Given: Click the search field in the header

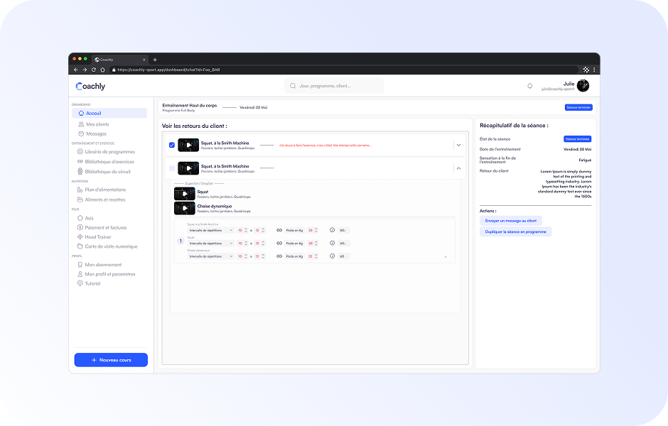Looking at the screenshot, I should click(x=334, y=86).
